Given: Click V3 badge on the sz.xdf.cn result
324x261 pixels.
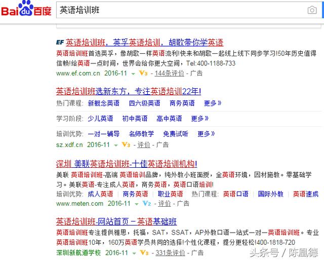Looking at the screenshot, I should (126, 144).
